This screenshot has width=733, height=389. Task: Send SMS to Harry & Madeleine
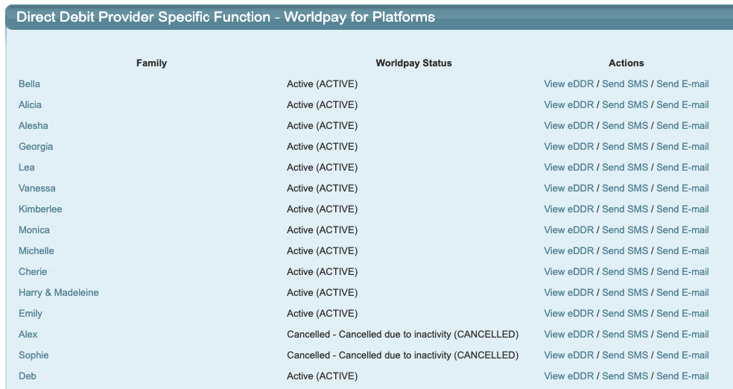click(x=625, y=293)
